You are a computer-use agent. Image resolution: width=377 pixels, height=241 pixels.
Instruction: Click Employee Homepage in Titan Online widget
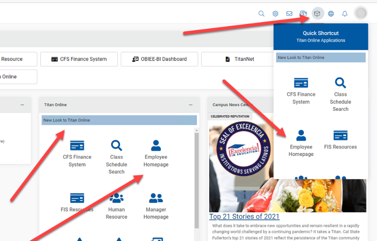(156, 153)
